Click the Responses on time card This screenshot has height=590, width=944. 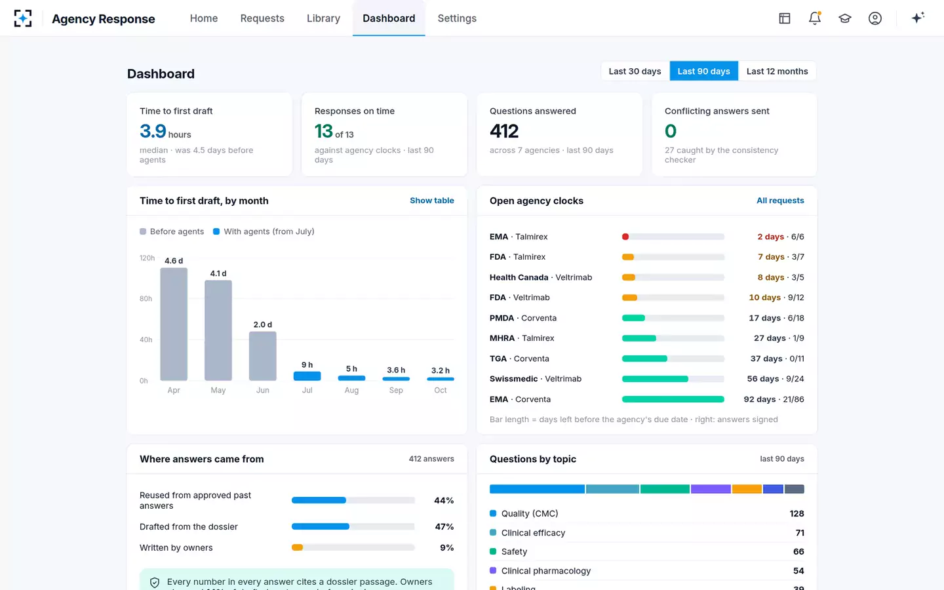pos(384,134)
